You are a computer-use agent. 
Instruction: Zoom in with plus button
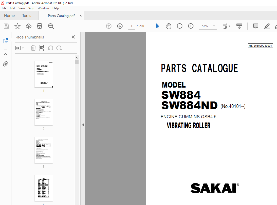click(x=191, y=26)
